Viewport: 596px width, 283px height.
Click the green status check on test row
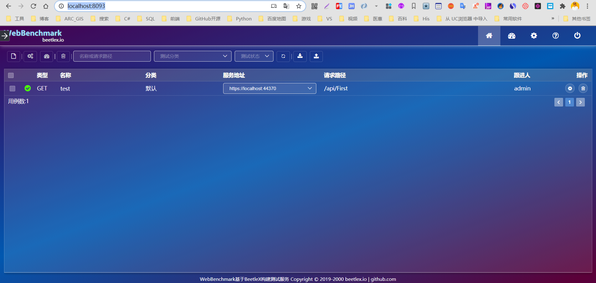tap(27, 88)
